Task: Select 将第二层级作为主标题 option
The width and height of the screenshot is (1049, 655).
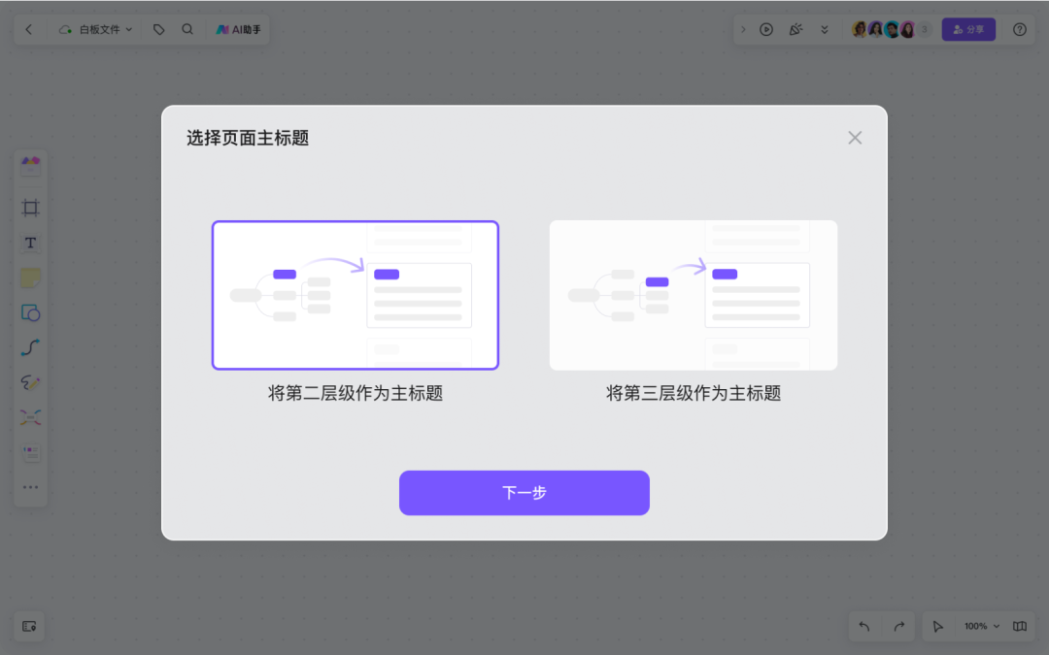Action: [355, 294]
